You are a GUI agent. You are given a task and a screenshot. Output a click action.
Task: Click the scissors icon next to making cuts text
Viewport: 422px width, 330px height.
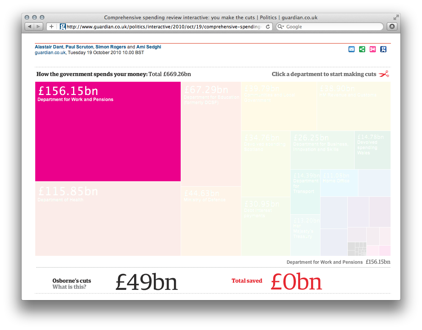pyautogui.click(x=384, y=74)
